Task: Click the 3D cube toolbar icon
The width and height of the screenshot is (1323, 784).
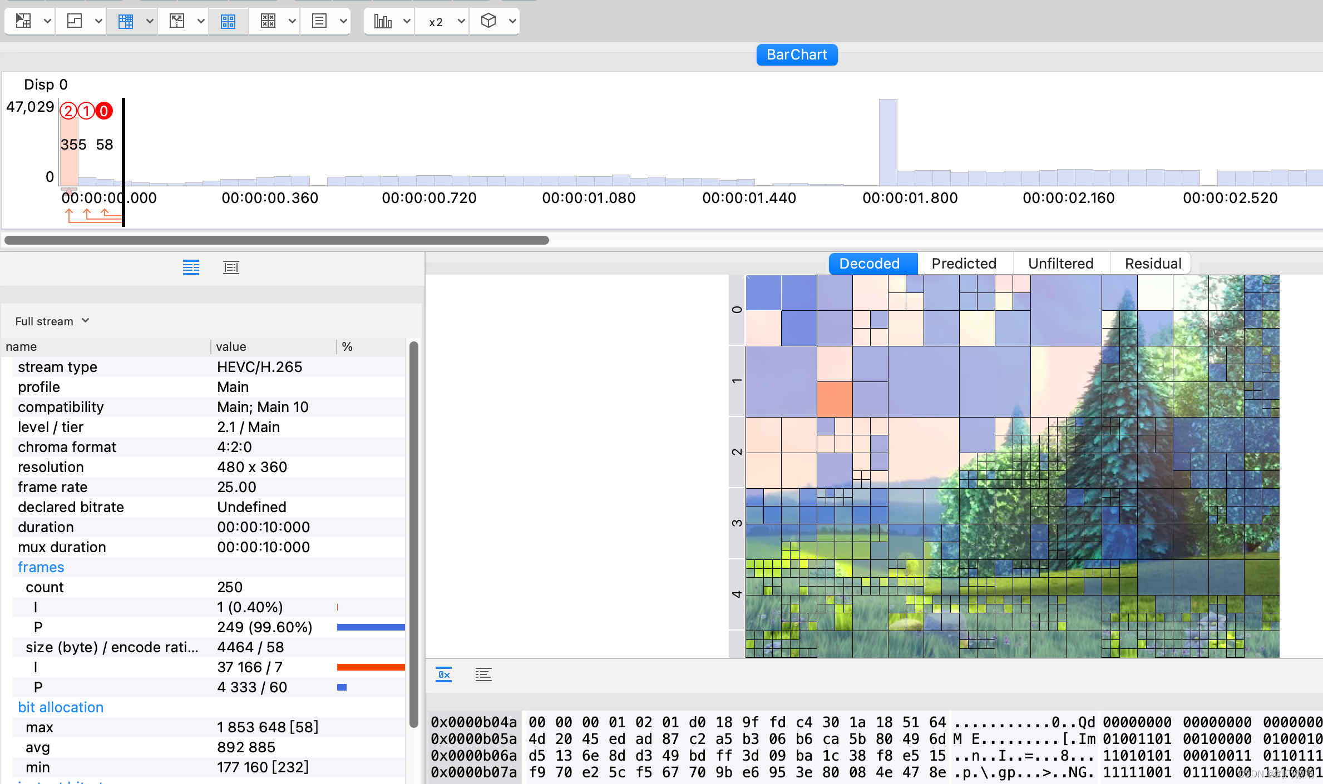Action: tap(488, 21)
